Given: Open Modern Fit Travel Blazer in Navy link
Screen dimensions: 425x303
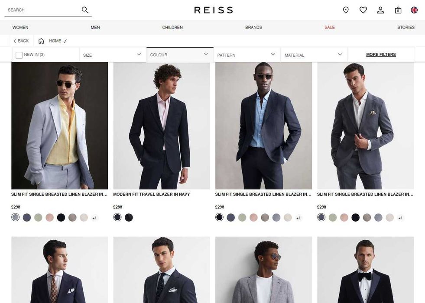Looking at the screenshot, I should (152, 195).
